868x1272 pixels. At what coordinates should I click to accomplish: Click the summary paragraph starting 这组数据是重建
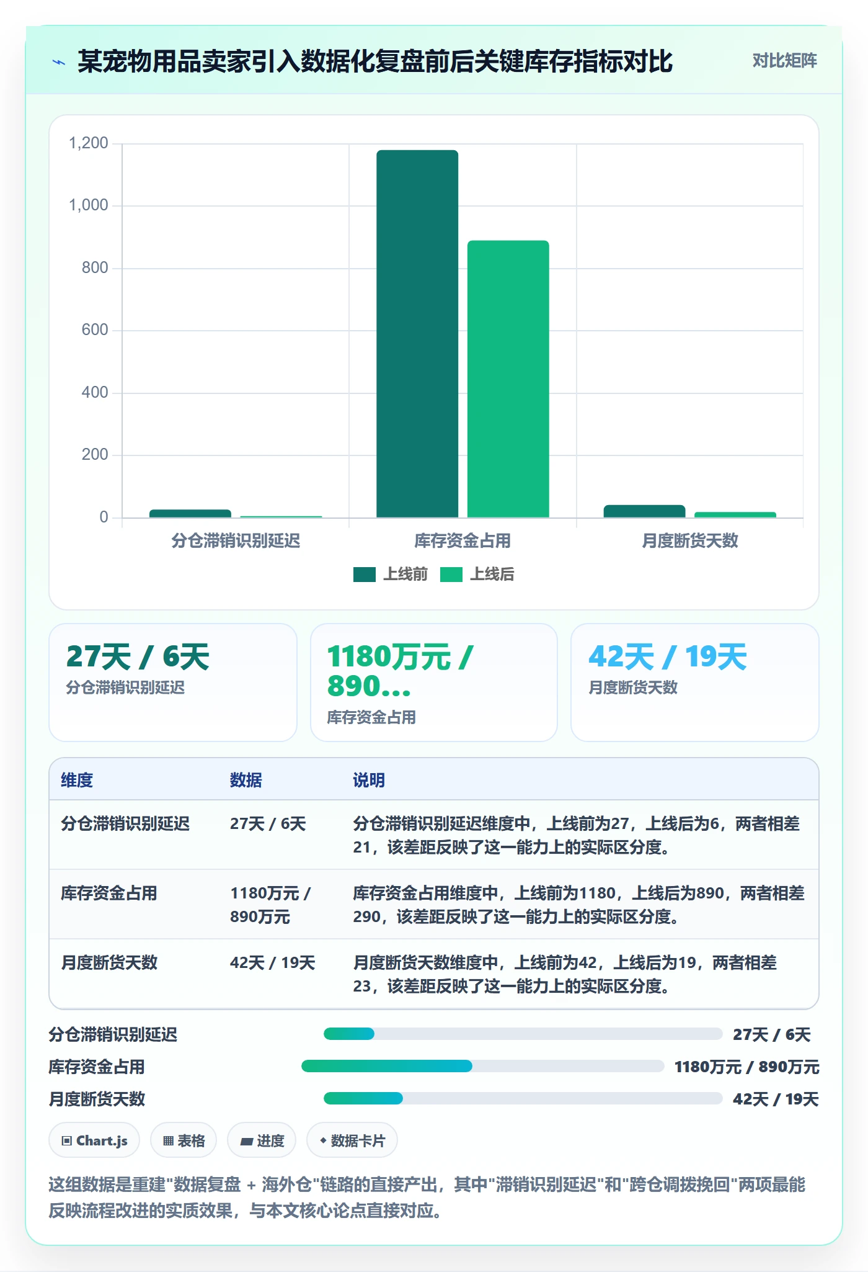pos(427,1197)
